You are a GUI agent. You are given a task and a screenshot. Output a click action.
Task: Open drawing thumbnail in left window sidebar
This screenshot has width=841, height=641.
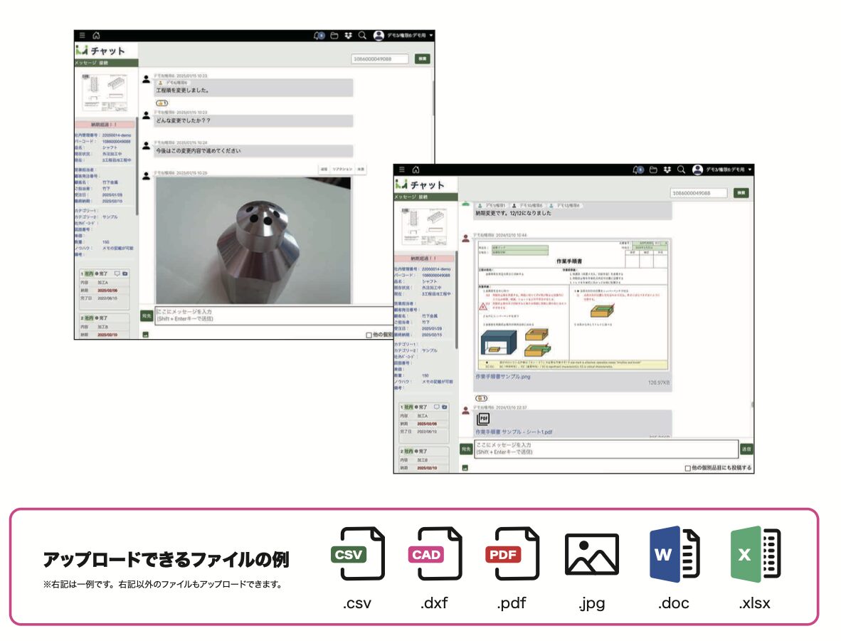105,93
